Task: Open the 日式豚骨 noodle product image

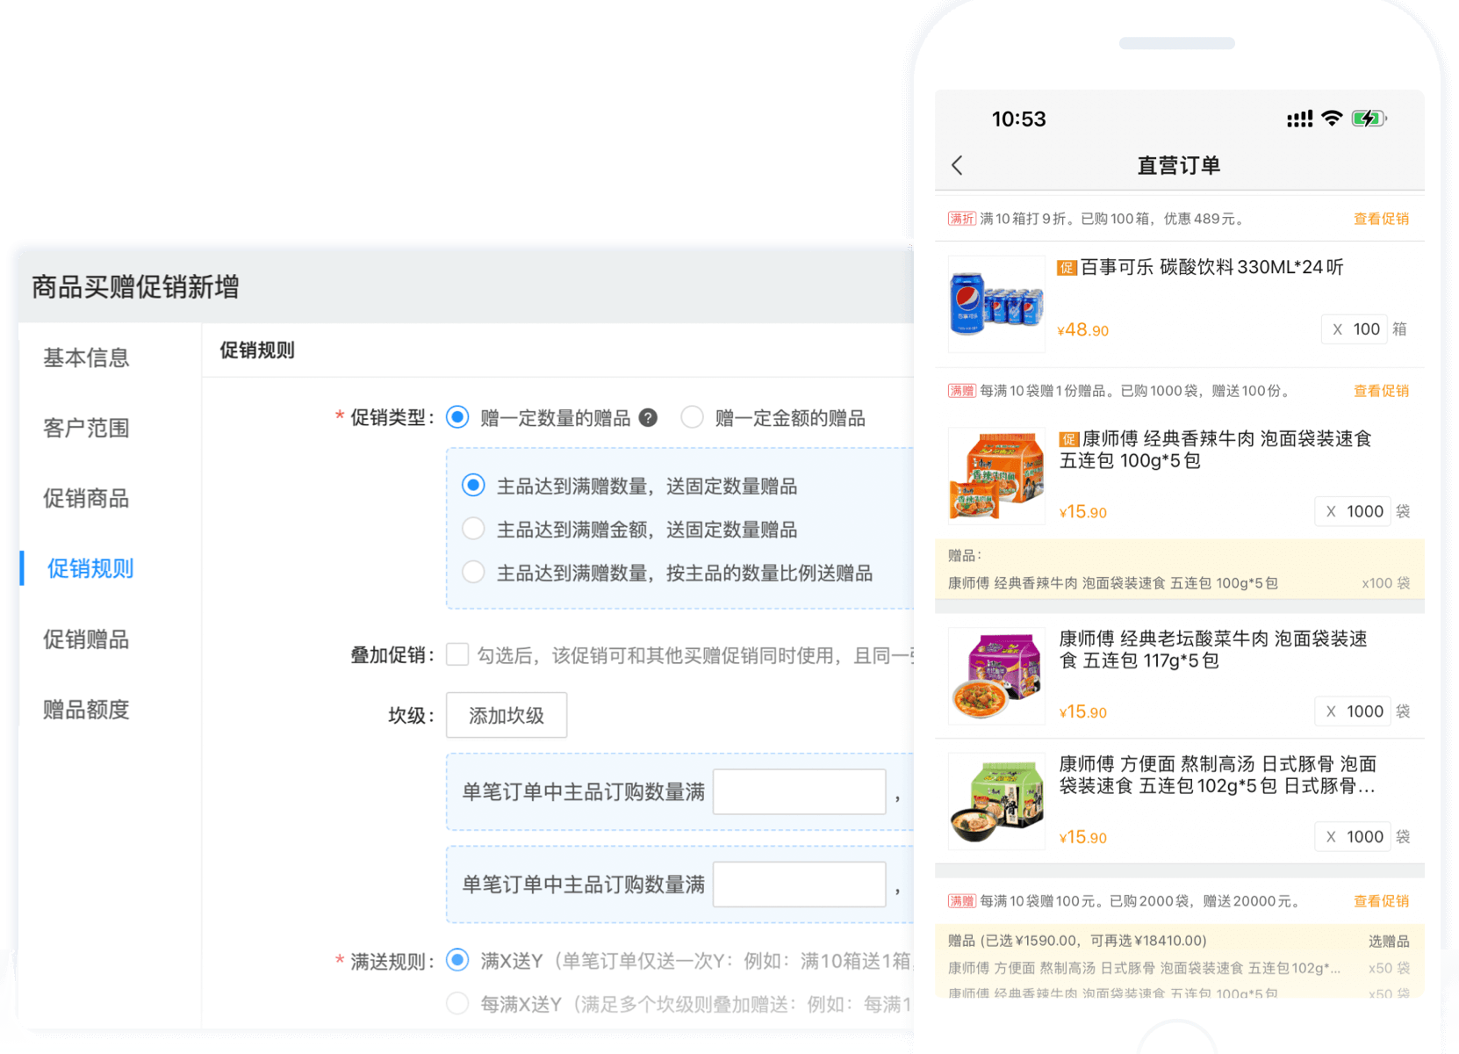Action: (x=997, y=801)
